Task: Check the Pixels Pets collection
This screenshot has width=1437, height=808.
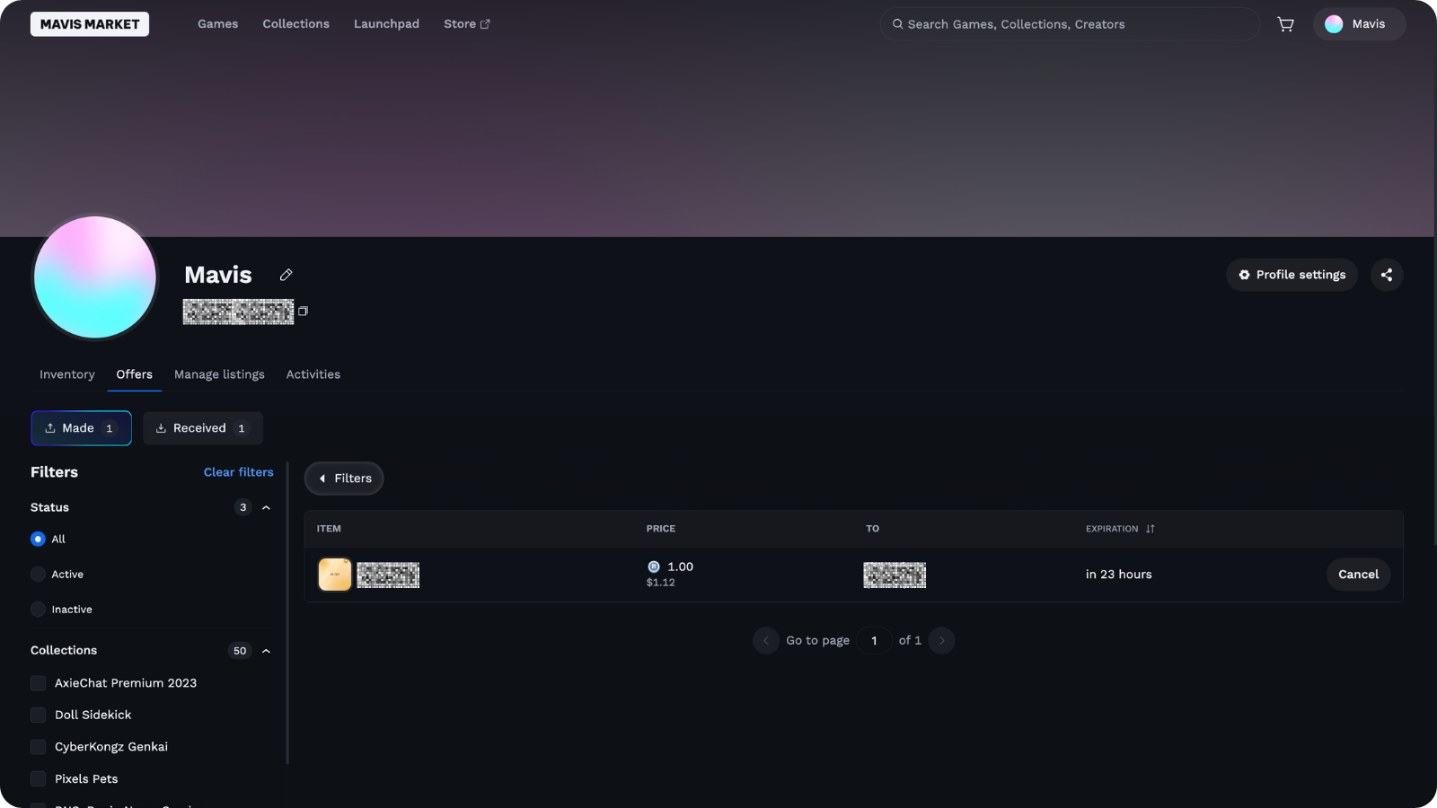Action: click(38, 779)
